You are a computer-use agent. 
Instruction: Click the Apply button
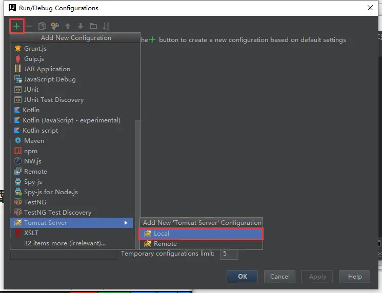point(317,277)
